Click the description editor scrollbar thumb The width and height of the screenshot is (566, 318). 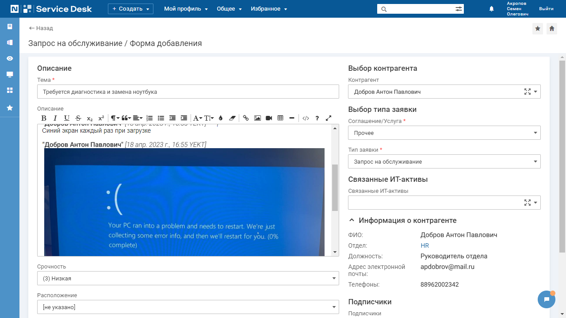pyautogui.click(x=335, y=188)
